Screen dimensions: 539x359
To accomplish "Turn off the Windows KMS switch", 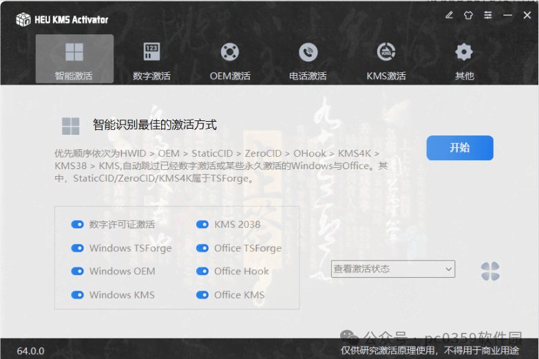I will (77, 295).
